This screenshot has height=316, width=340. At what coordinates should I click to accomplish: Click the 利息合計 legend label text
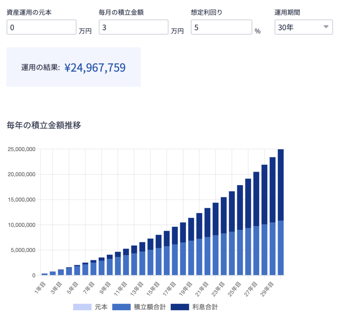coord(205,307)
